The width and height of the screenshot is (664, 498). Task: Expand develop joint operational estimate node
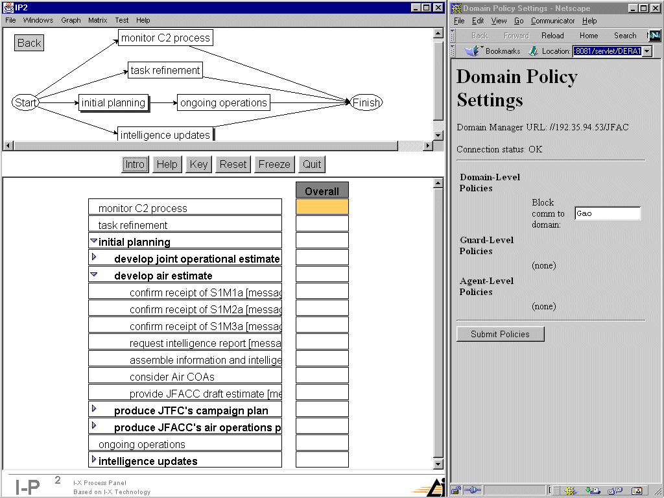94,257
